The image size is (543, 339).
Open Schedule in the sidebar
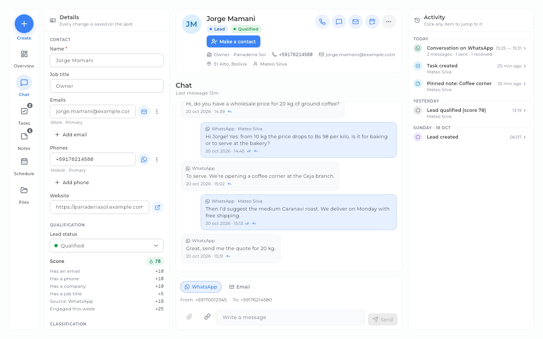(24, 166)
